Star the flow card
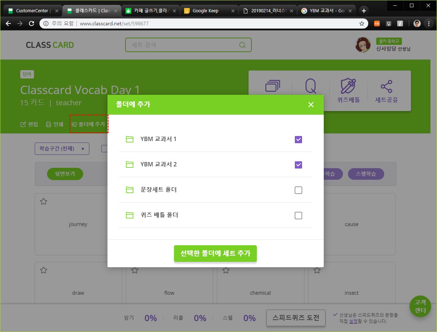 pyautogui.click(x=135, y=270)
